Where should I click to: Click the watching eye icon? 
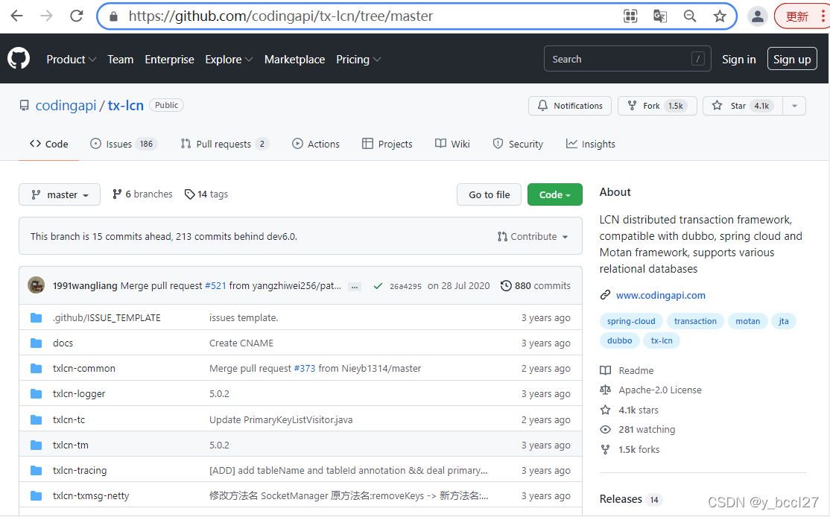[x=605, y=430]
